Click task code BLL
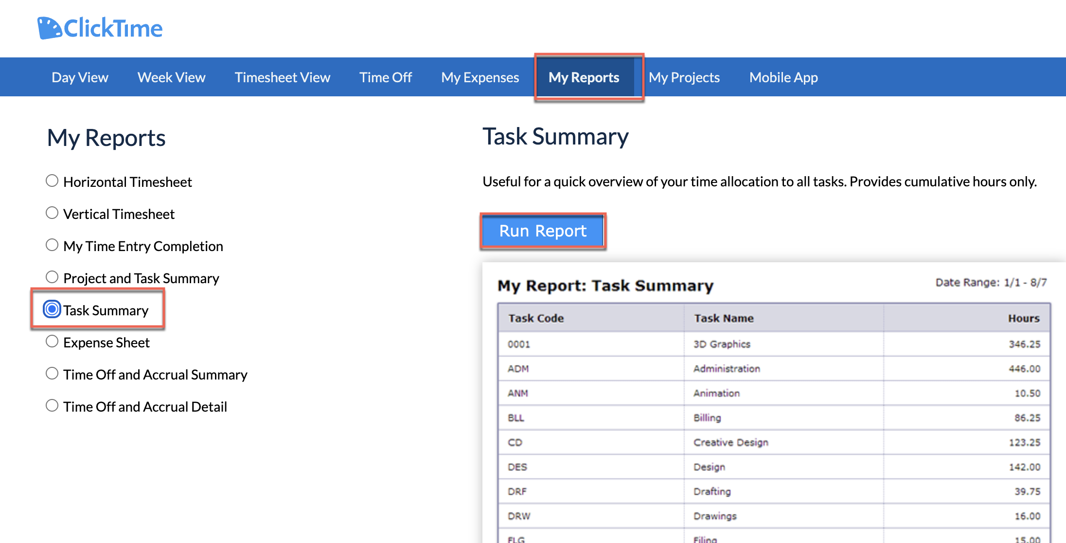Image resolution: width=1066 pixels, height=543 pixels. pos(516,418)
